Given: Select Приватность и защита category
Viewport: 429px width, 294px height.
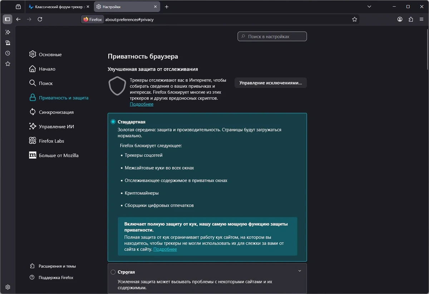Looking at the screenshot, I should [59, 98].
